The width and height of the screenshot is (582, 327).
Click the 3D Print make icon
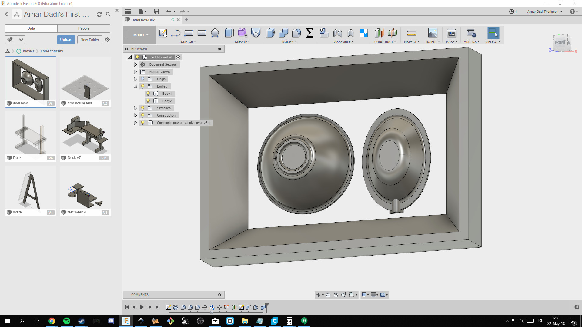(451, 33)
